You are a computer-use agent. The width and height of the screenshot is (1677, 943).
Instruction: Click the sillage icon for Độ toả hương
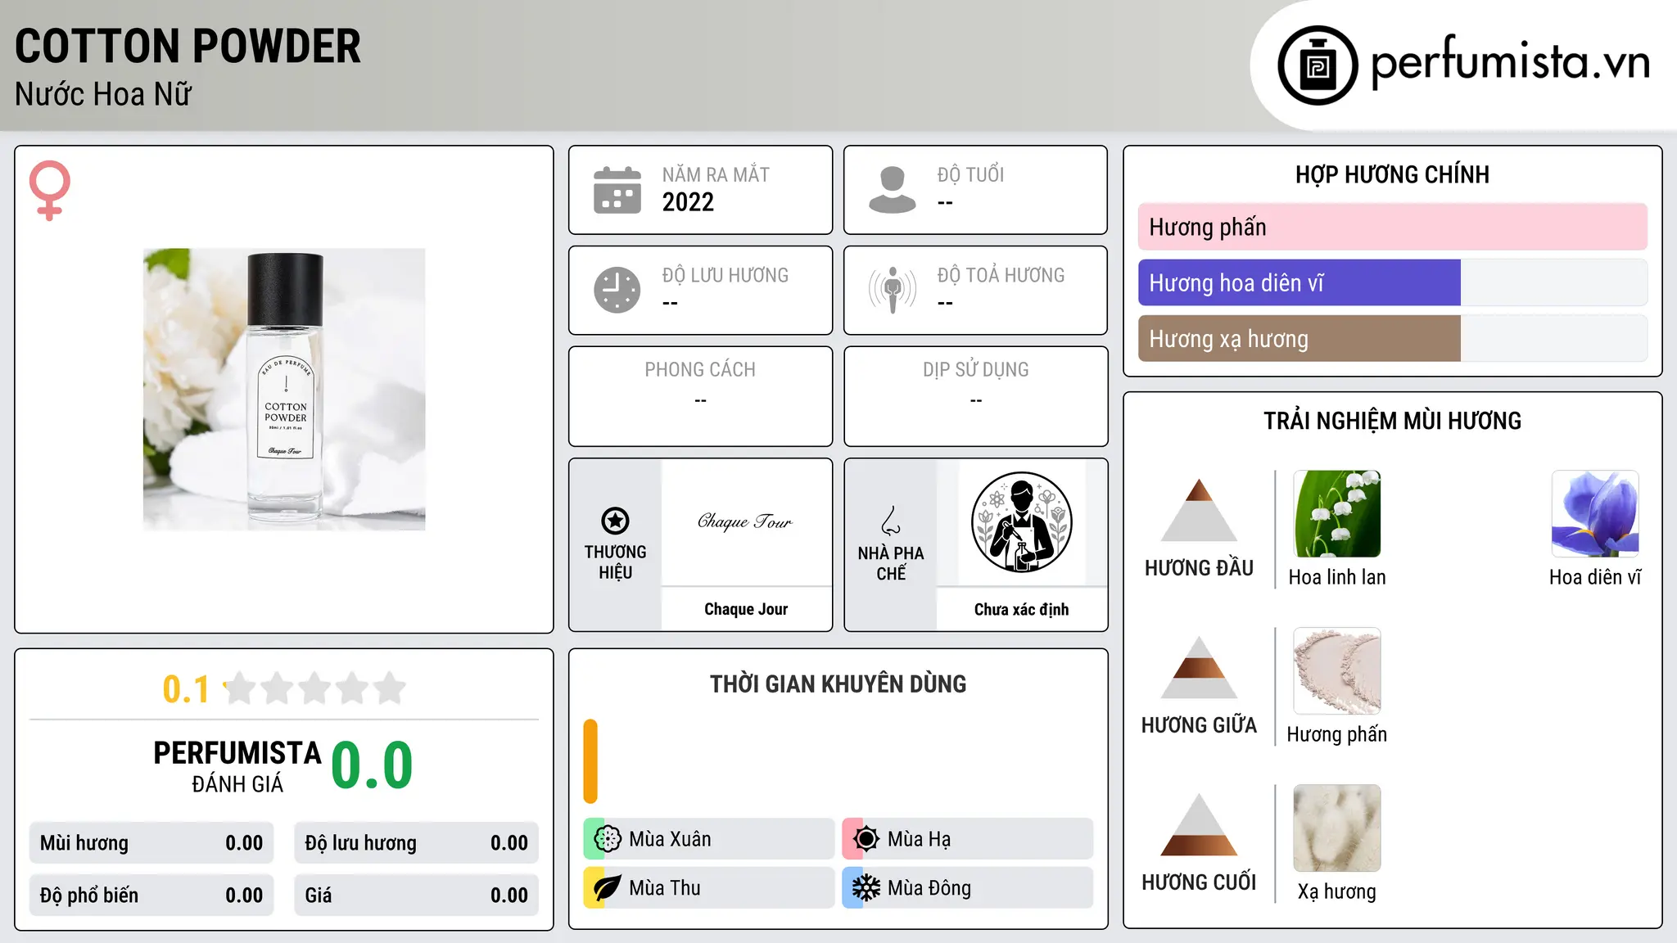pos(893,290)
